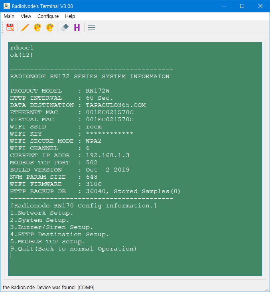Open the first color palette icon
Screen dimensions: 270x292
point(37,28)
